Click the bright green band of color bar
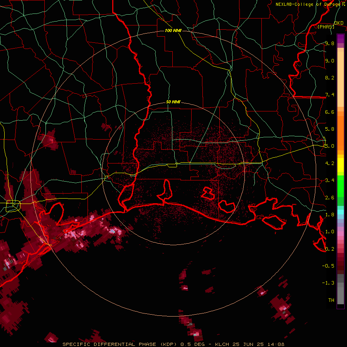Screen dimensions: 347x347 (340, 186)
